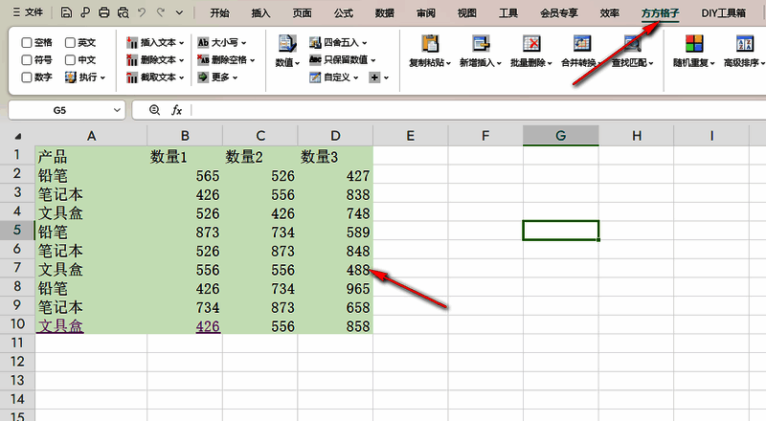Click the save icon in quick access toolbar

tap(65, 13)
